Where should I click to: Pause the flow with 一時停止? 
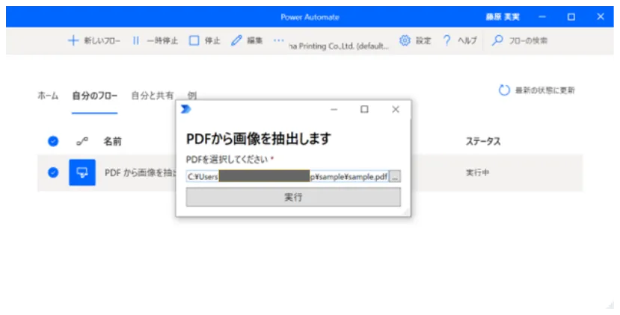point(155,40)
